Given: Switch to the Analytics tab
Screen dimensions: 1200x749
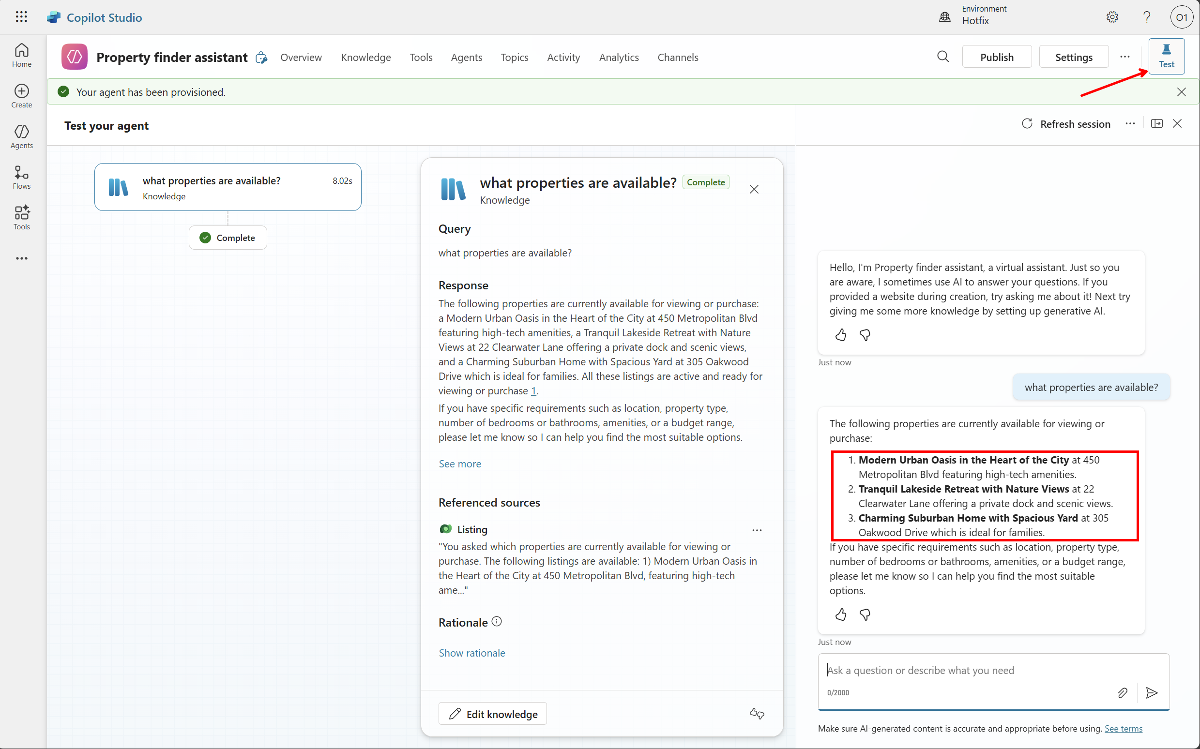Looking at the screenshot, I should (x=619, y=57).
